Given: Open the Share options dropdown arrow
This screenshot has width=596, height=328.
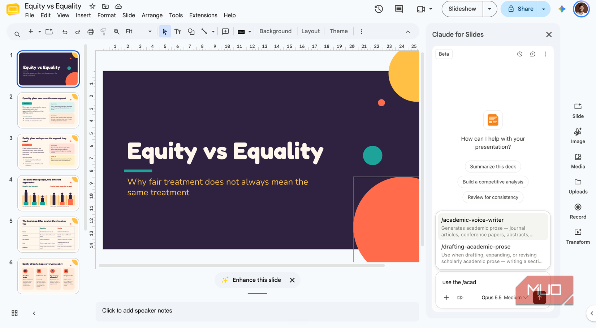Looking at the screenshot, I should (544, 9).
